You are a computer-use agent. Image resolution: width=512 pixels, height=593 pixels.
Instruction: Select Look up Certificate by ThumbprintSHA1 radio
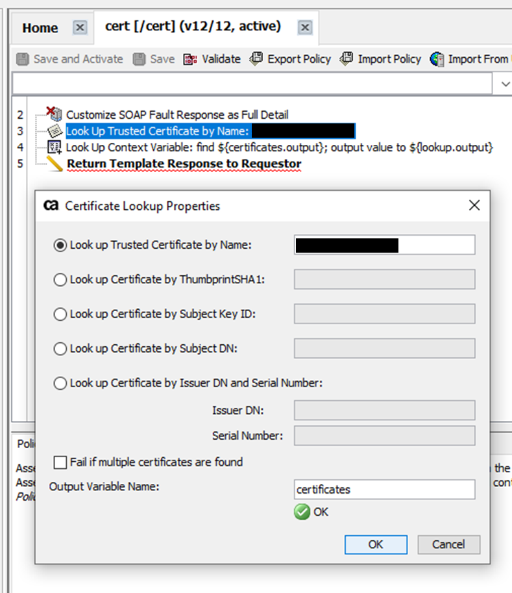(x=60, y=280)
